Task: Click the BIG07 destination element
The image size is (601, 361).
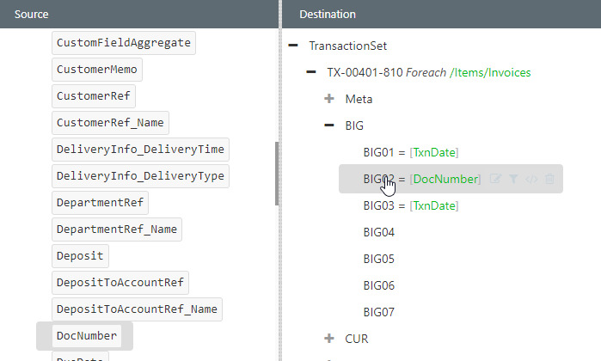Action: click(x=379, y=312)
